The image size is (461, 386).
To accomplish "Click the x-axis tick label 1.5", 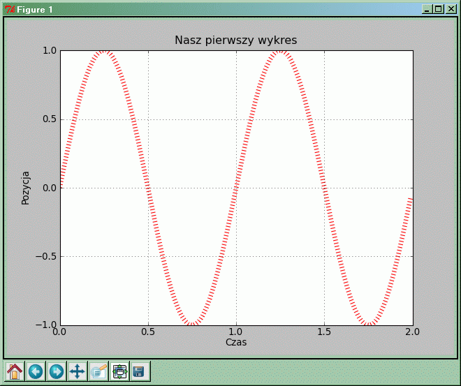I will tap(324, 332).
